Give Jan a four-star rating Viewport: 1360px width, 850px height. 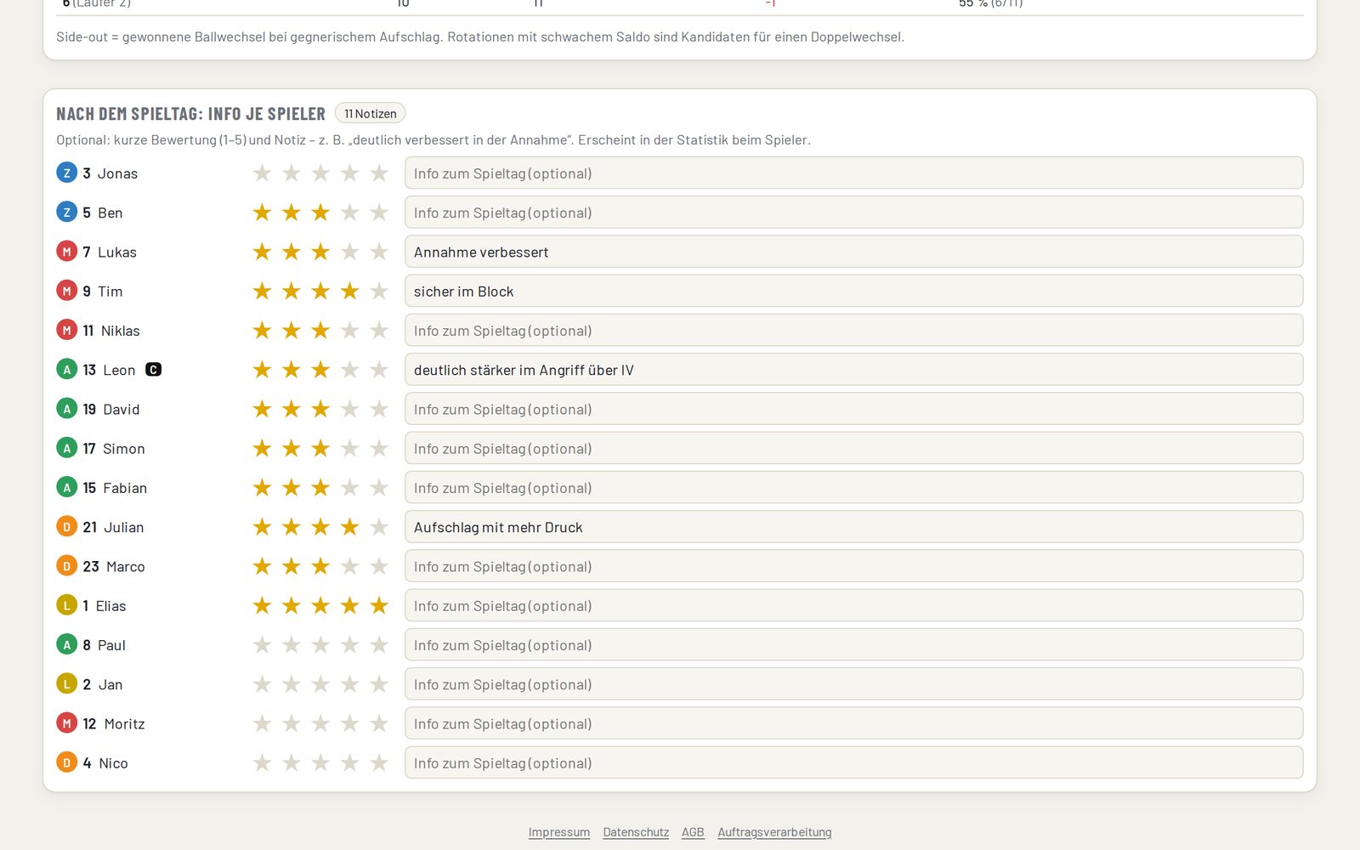pyautogui.click(x=349, y=684)
